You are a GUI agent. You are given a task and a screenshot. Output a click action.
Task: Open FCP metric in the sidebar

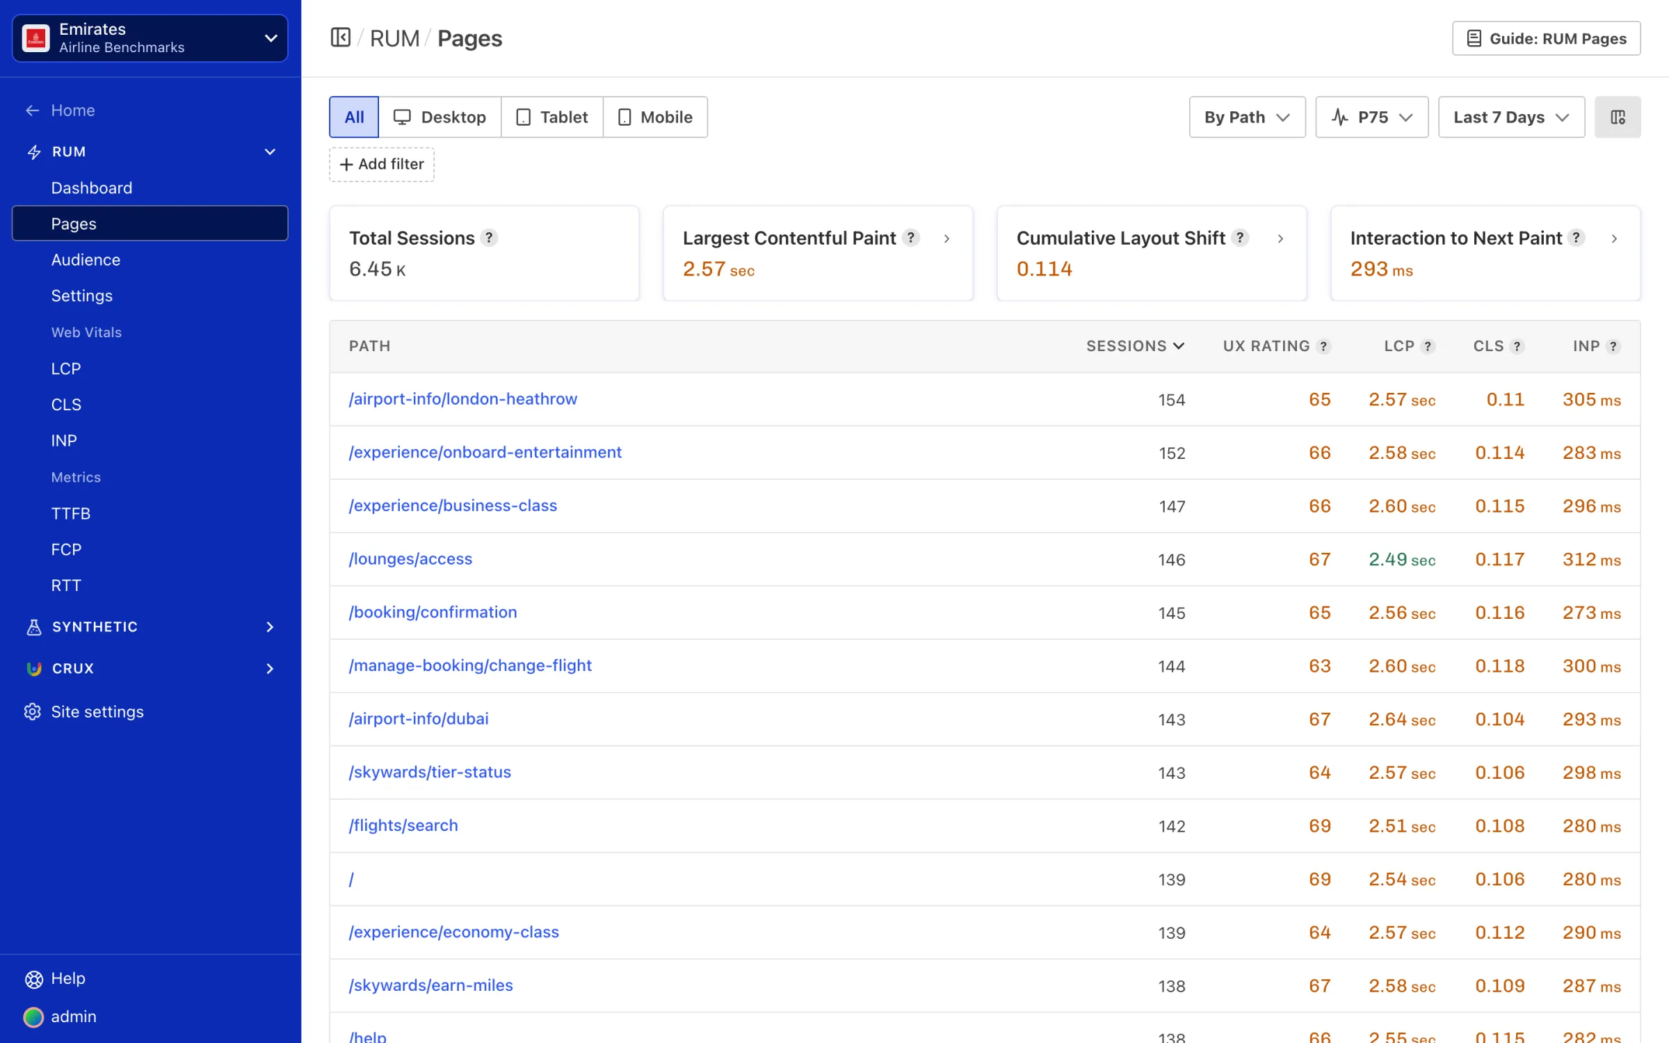tap(66, 549)
